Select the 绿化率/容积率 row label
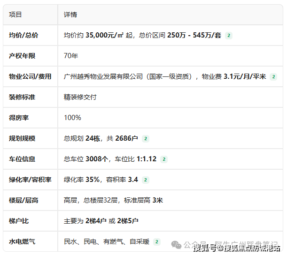 30,180
